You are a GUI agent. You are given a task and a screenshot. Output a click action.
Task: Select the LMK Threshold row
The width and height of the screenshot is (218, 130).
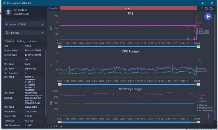pos(23,125)
